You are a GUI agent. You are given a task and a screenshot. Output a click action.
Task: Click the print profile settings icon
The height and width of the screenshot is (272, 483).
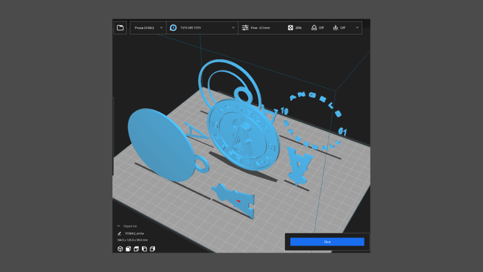[245, 28]
